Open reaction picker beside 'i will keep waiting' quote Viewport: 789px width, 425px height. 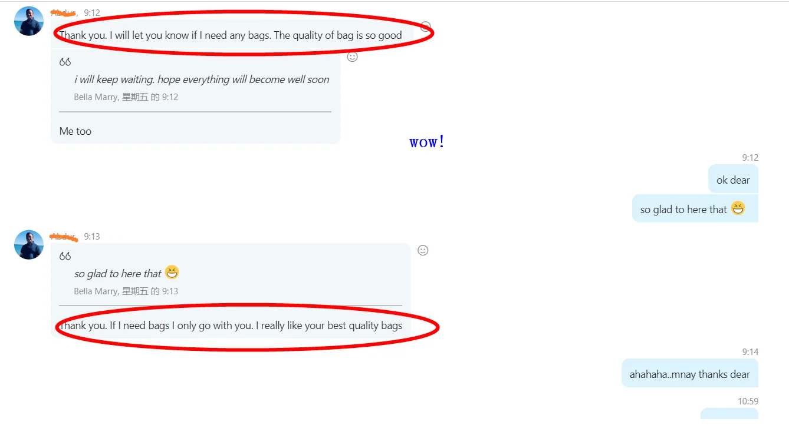353,57
